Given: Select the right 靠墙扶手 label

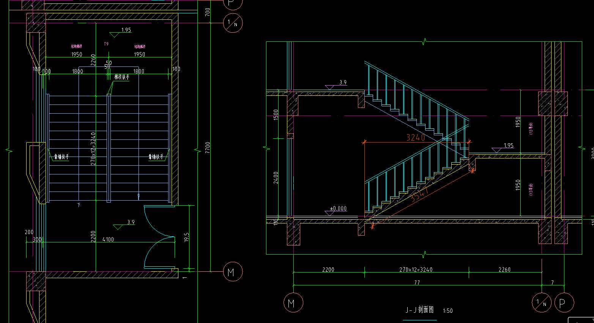Looking at the screenshot, I should coord(156,157).
